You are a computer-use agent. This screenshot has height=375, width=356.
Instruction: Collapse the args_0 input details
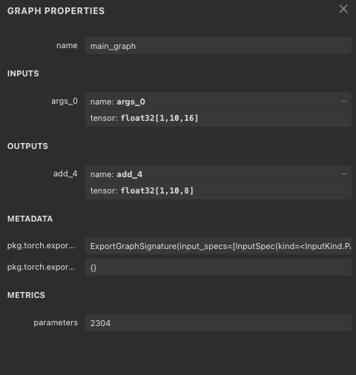pyautogui.click(x=343, y=101)
